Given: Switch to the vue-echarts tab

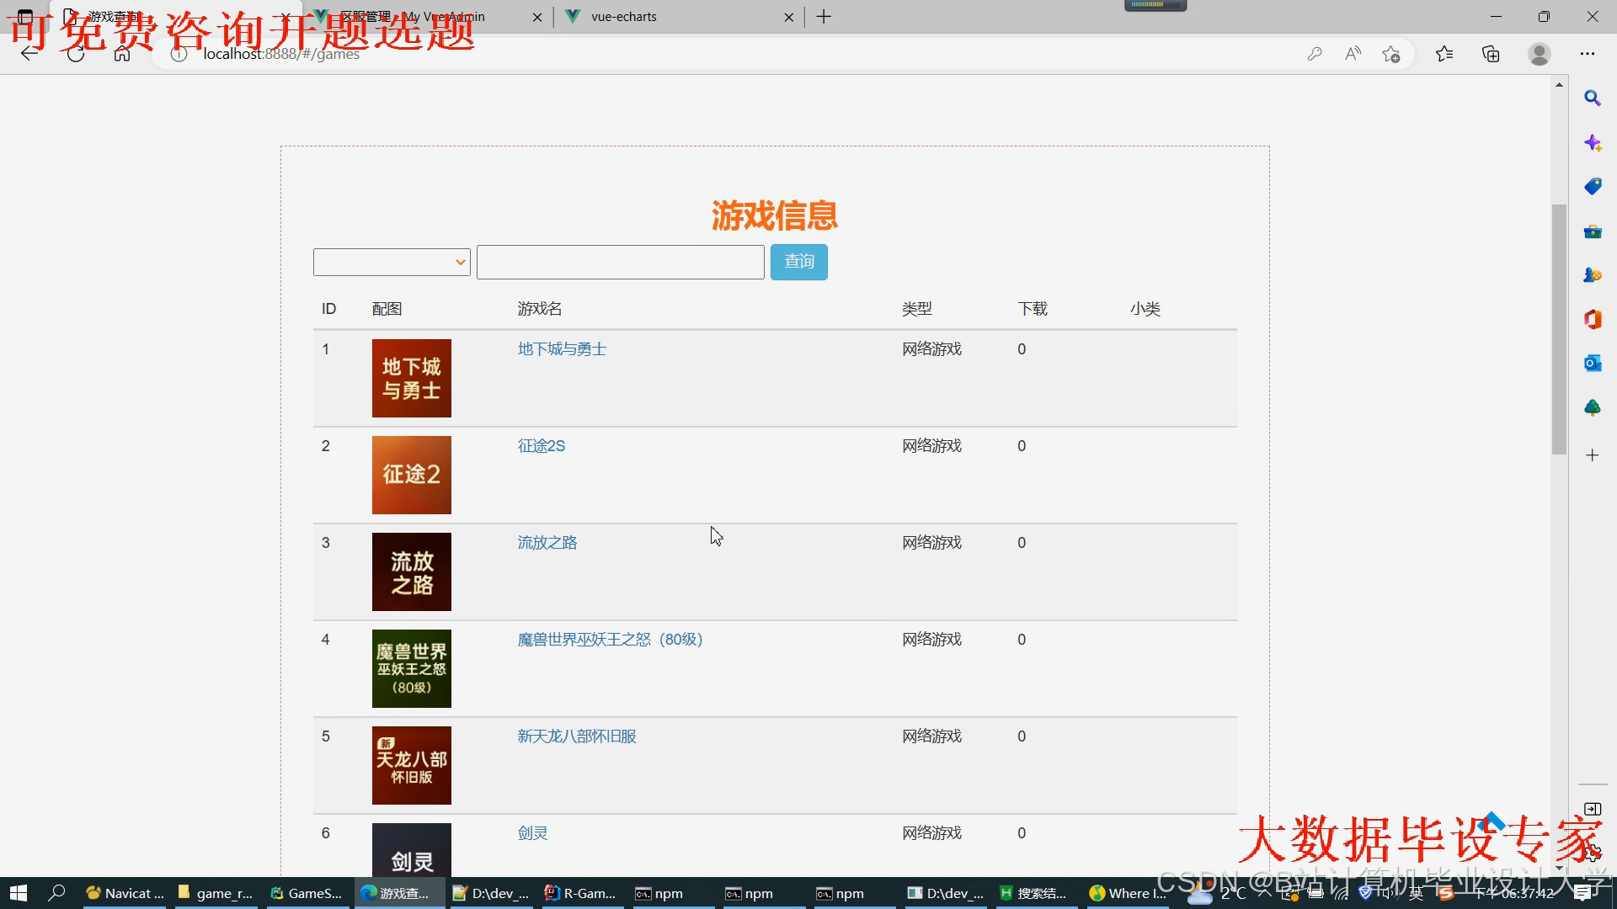Looking at the screenshot, I should click(x=623, y=17).
